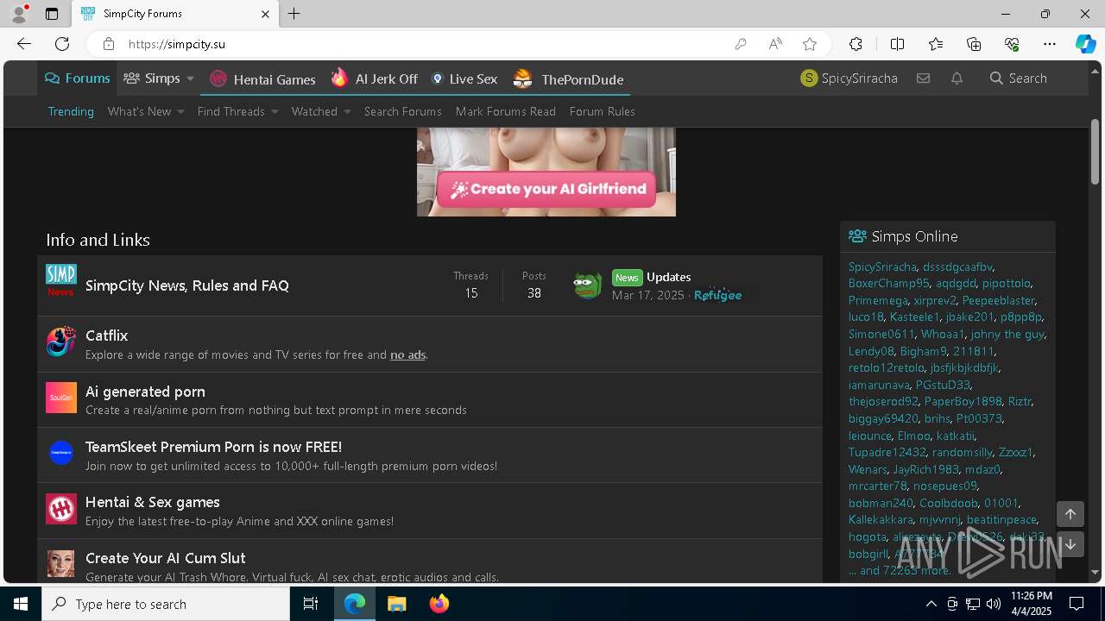The image size is (1105, 621).
Task: Open the Split screen icon
Action: 897,44
